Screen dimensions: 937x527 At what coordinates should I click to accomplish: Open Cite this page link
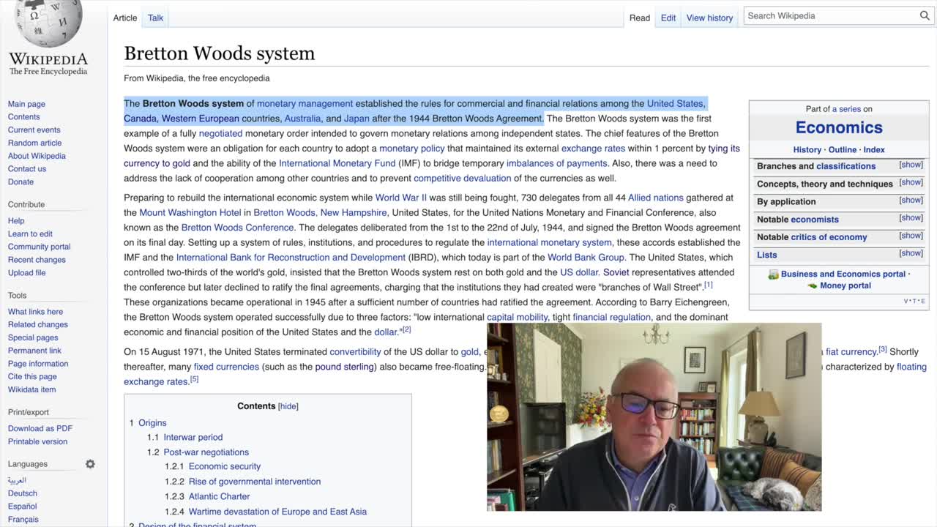click(32, 376)
